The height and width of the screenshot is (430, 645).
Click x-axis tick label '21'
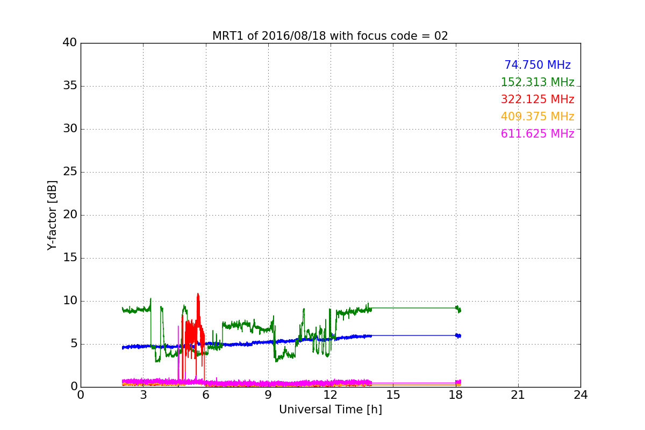tap(518, 395)
